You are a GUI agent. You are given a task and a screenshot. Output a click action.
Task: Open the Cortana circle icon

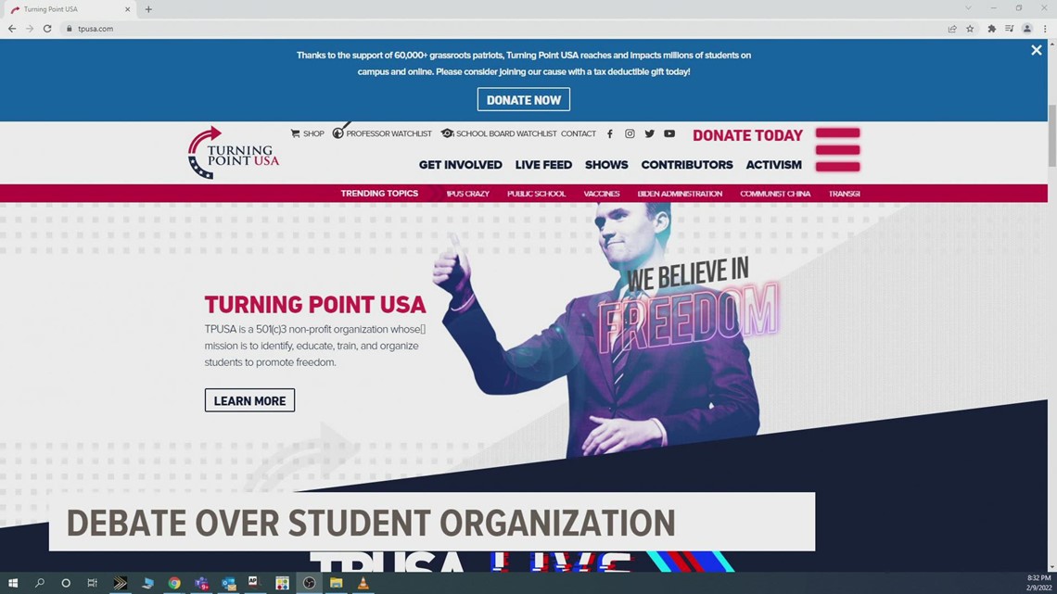66,583
